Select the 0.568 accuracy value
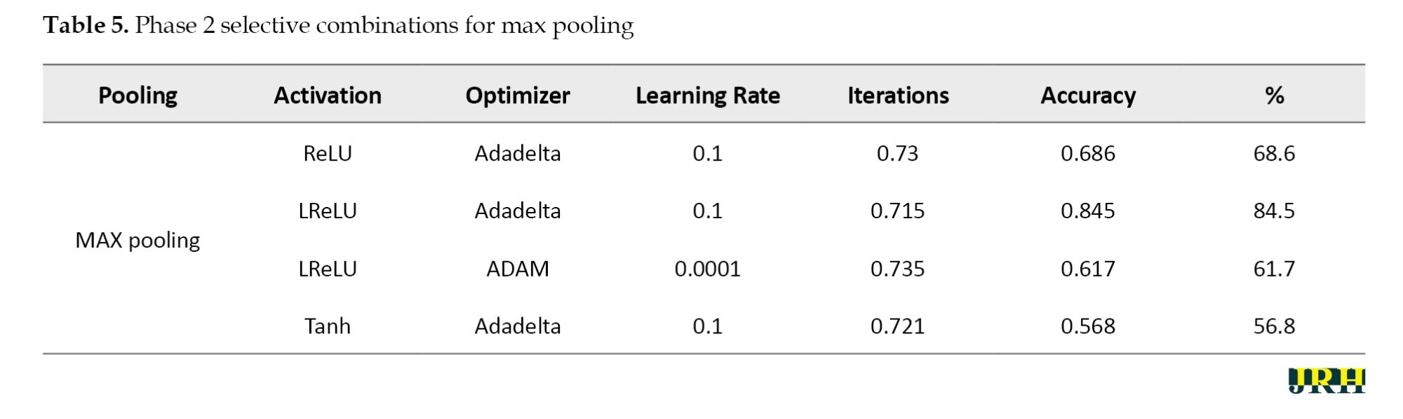 coord(1087,326)
